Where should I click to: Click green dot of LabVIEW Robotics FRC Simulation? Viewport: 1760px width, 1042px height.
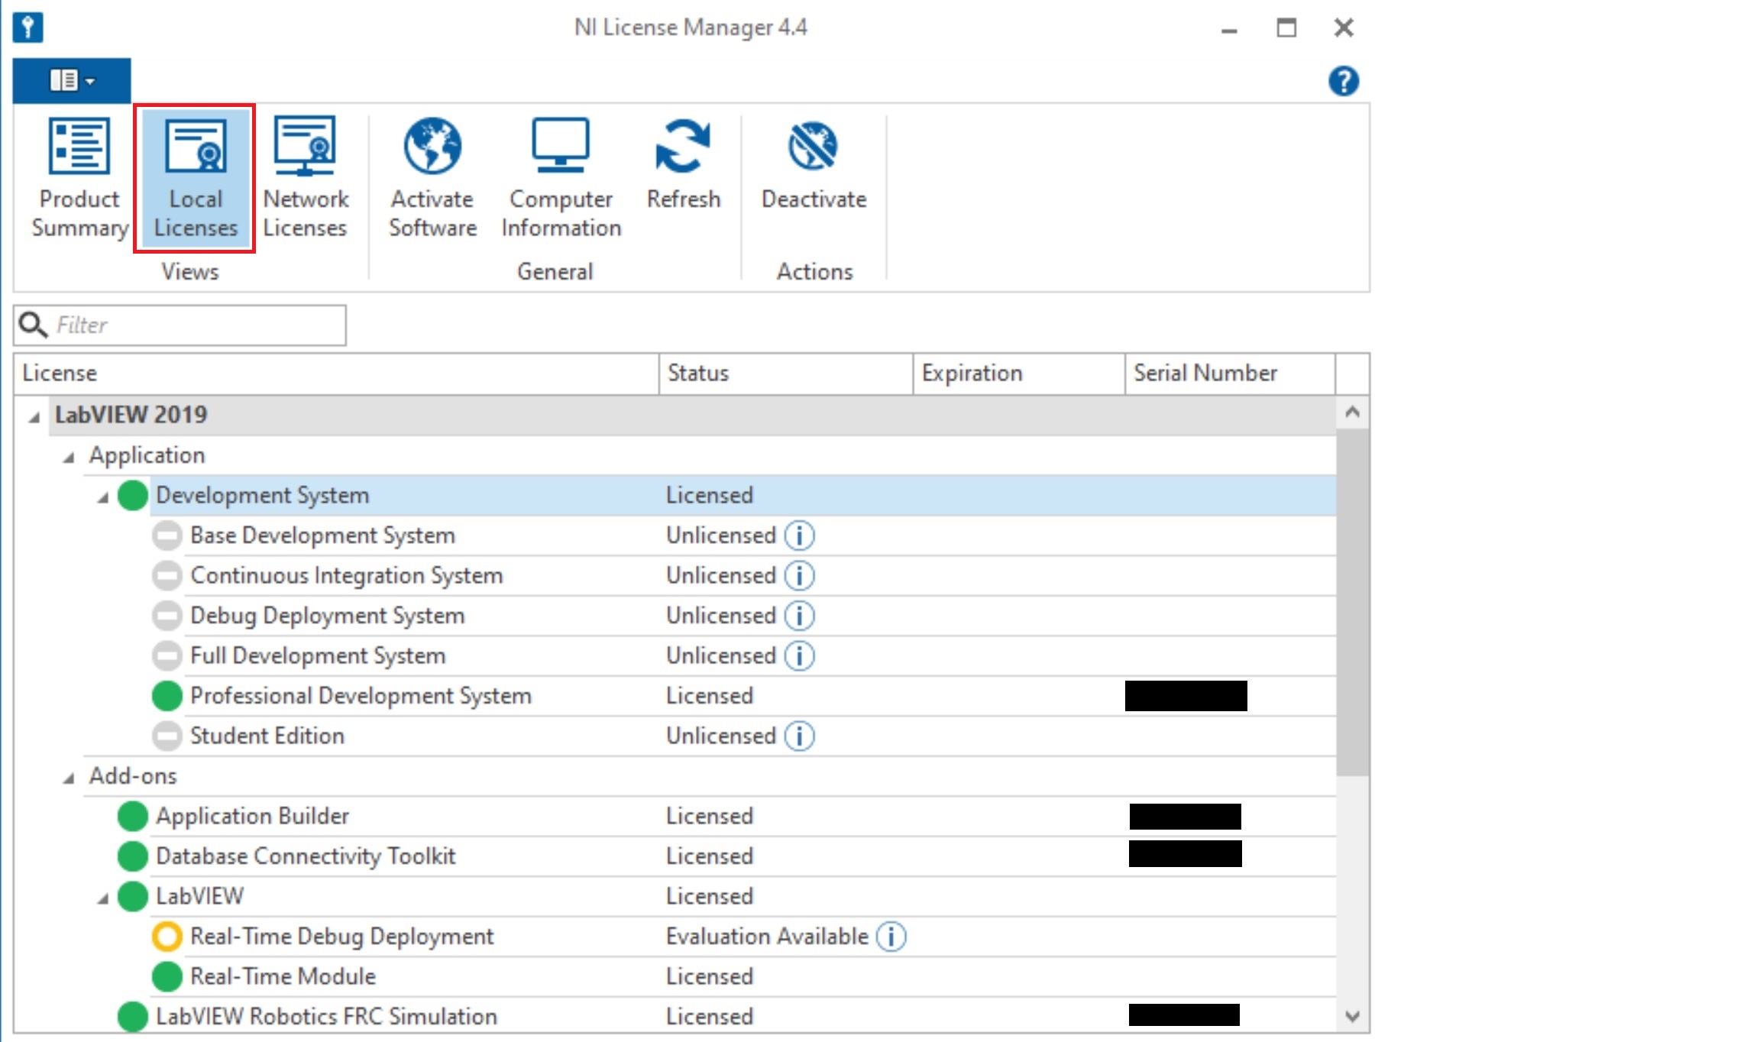coord(133,1017)
